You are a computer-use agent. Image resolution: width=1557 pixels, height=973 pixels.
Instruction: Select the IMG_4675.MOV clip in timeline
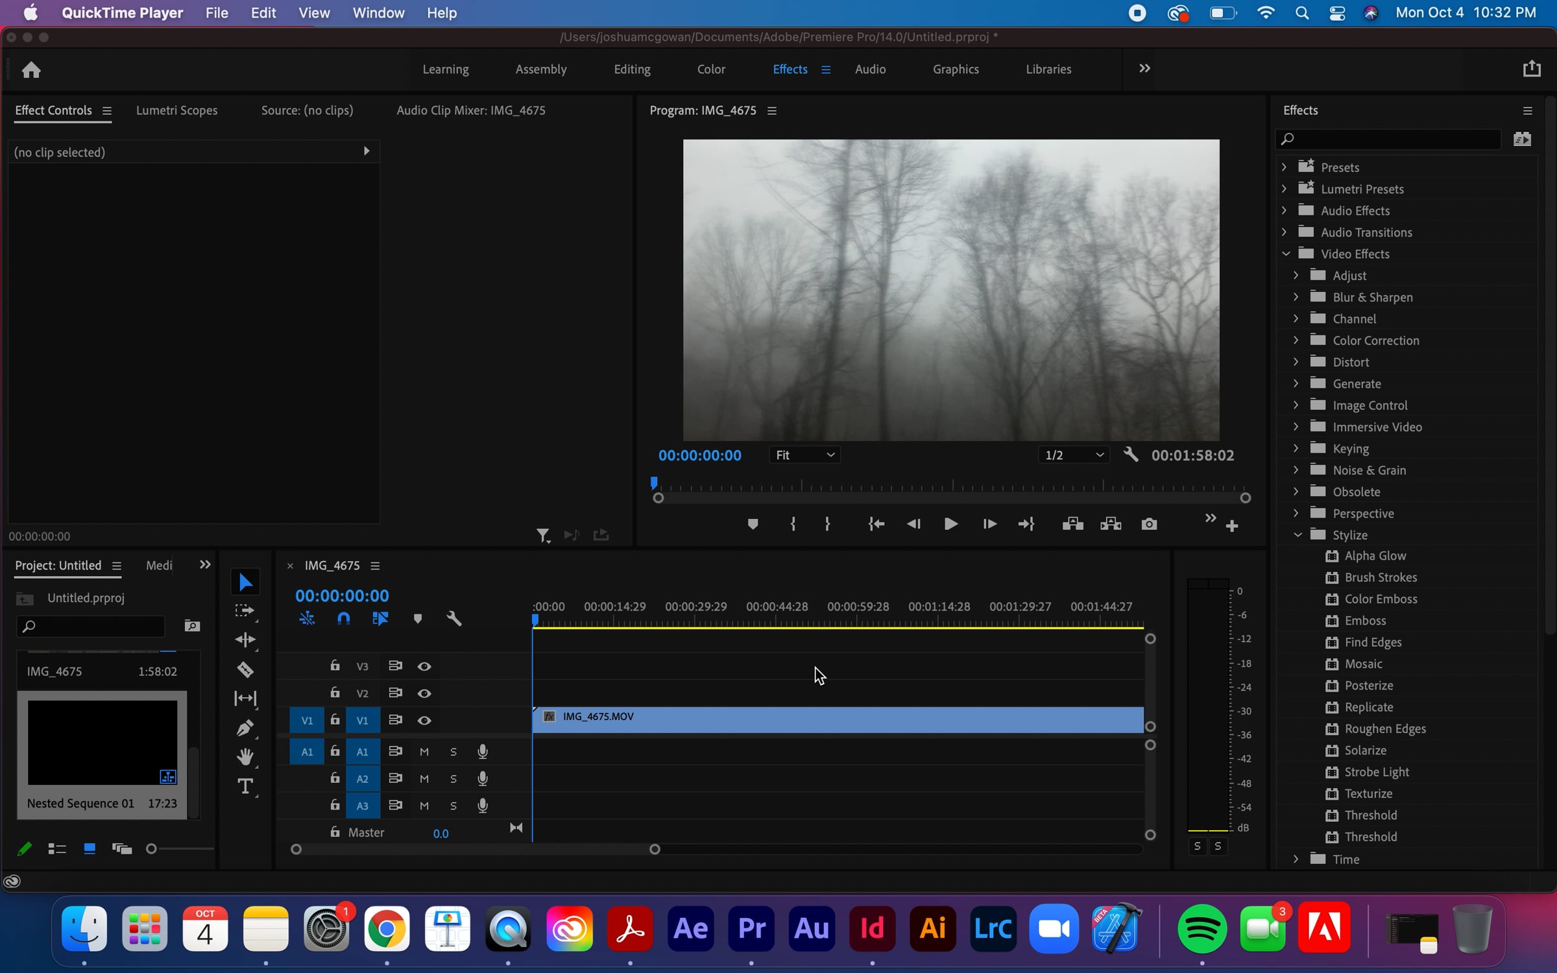coord(837,720)
